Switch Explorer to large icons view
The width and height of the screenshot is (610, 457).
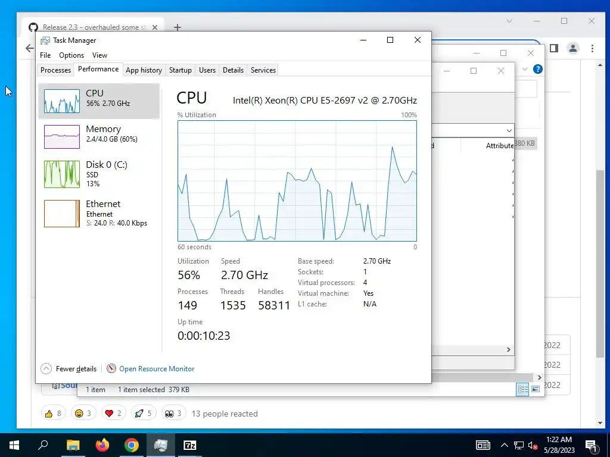pos(536,389)
